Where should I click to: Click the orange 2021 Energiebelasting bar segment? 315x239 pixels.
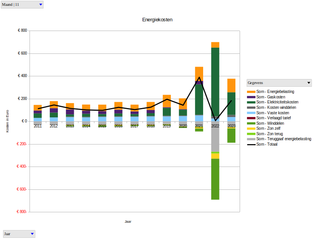[x=199, y=74]
